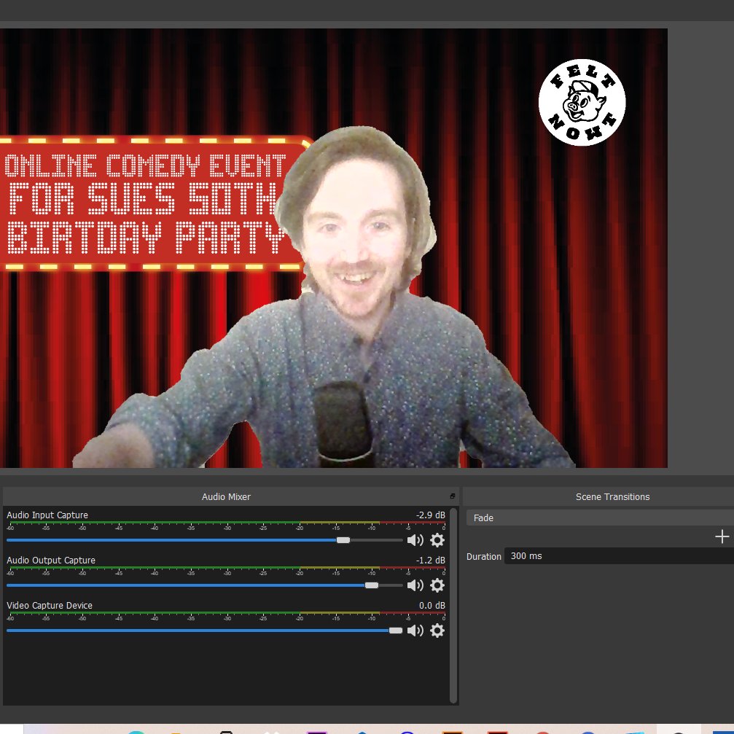
Task: Click the Audio Mixer panel header
Action: pyautogui.click(x=226, y=496)
